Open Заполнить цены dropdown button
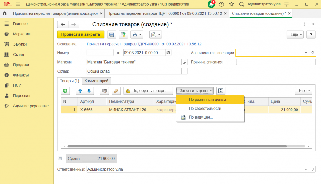Viewport: 321px width, 184px height. click(195, 91)
